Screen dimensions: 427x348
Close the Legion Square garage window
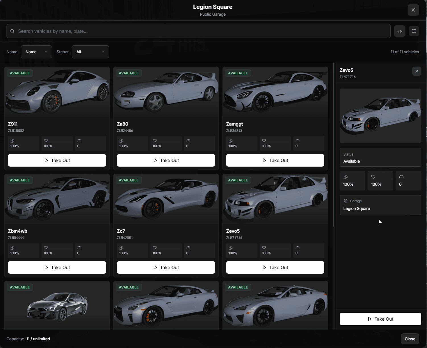[413, 10]
